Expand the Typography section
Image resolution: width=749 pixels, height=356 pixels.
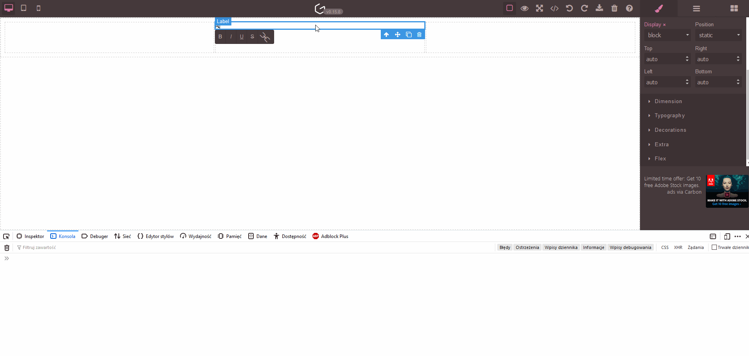click(670, 116)
